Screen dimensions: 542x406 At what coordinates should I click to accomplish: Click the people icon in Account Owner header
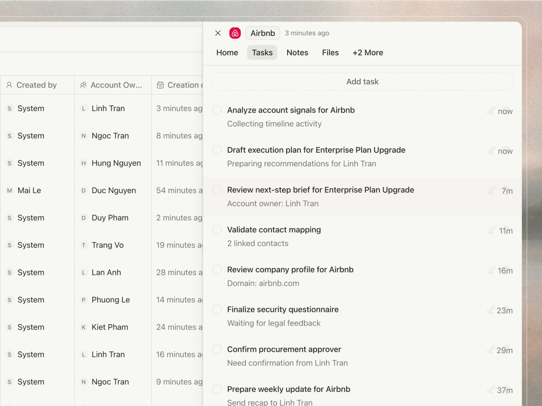tap(83, 85)
